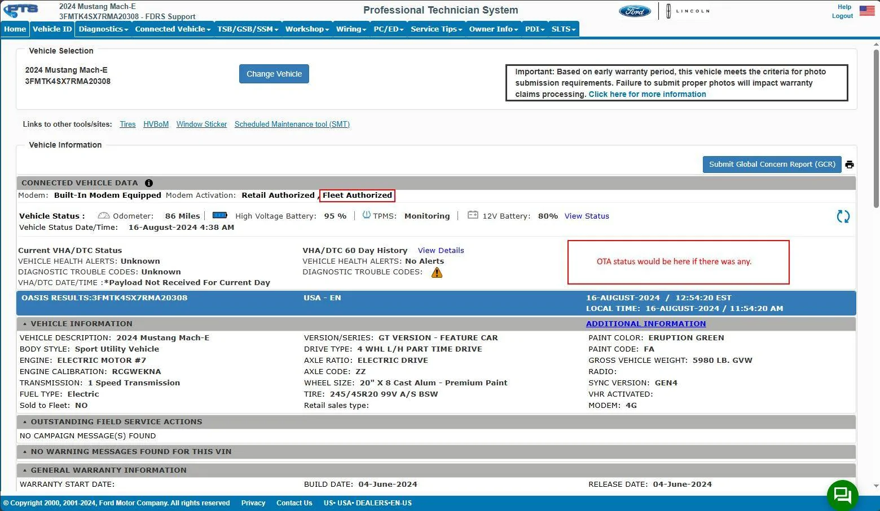This screenshot has width=880, height=511.
Task: Click the build date 04-June-2024
Action: click(388, 485)
